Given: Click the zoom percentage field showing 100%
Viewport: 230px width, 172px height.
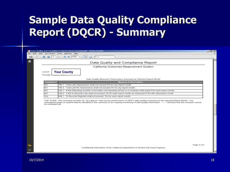Looking at the screenshot, I should point(75,57).
